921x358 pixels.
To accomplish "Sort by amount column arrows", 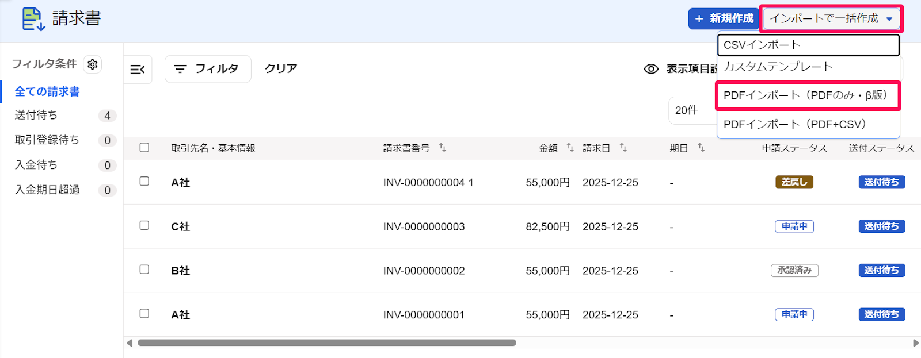I will 570,148.
